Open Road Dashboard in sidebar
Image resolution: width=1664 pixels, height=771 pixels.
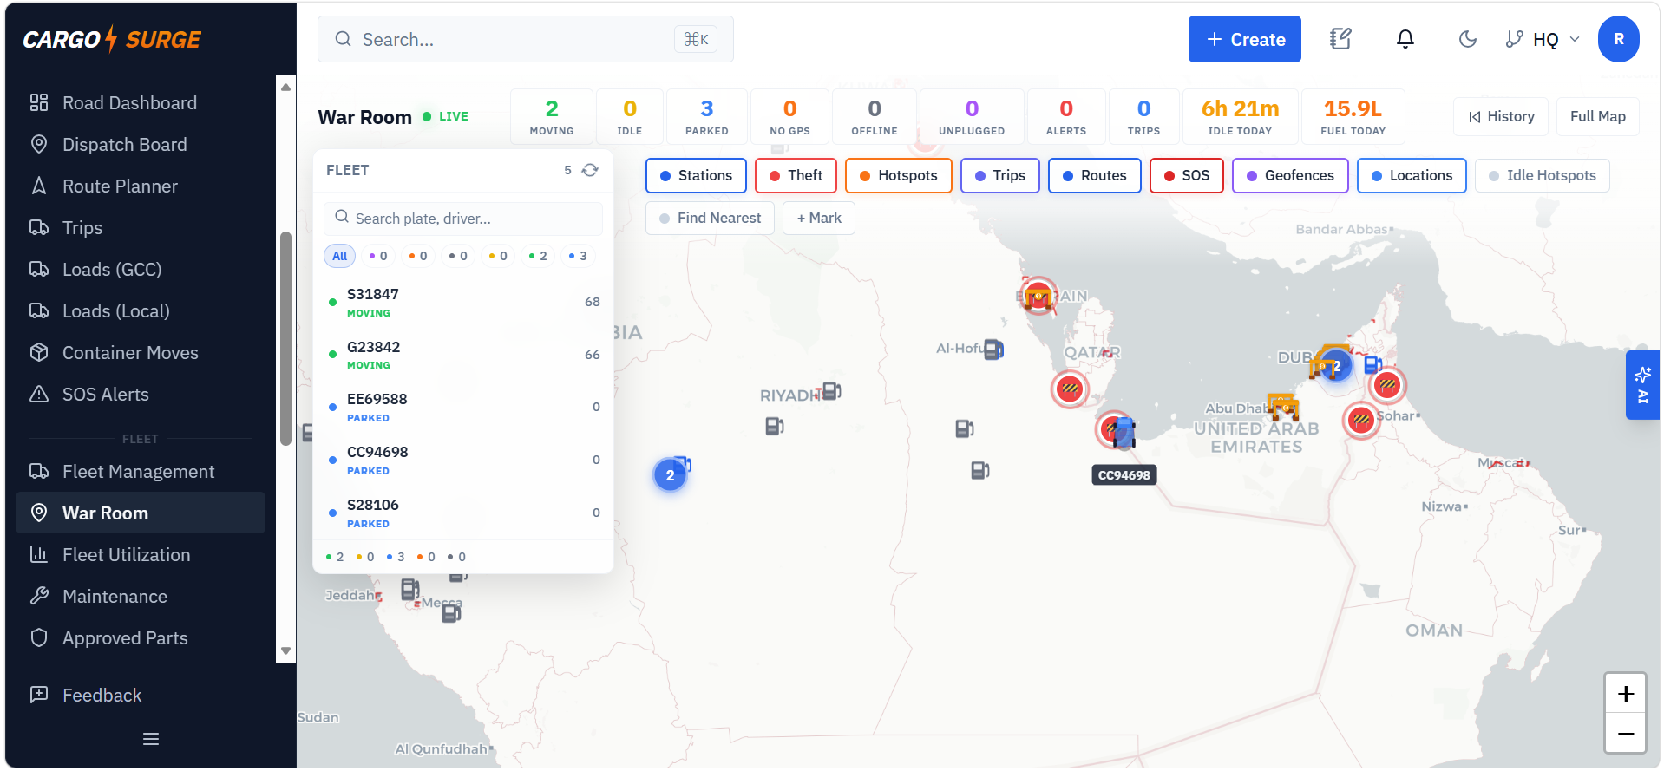(x=141, y=103)
